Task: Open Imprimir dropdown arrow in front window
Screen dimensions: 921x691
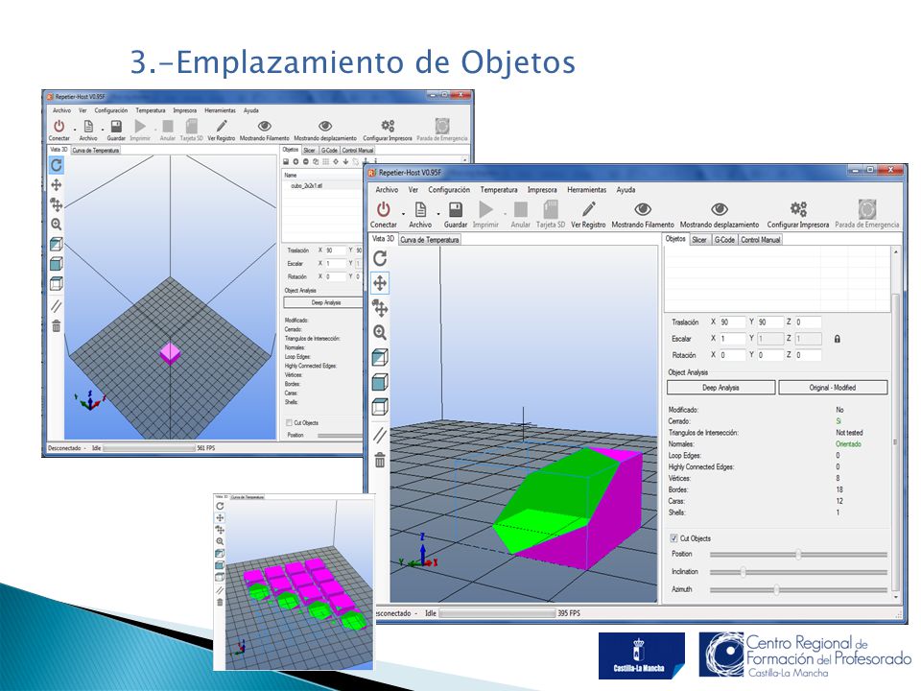Action: pyautogui.click(x=505, y=213)
